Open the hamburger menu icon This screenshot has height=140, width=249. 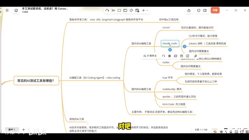[7, 10]
